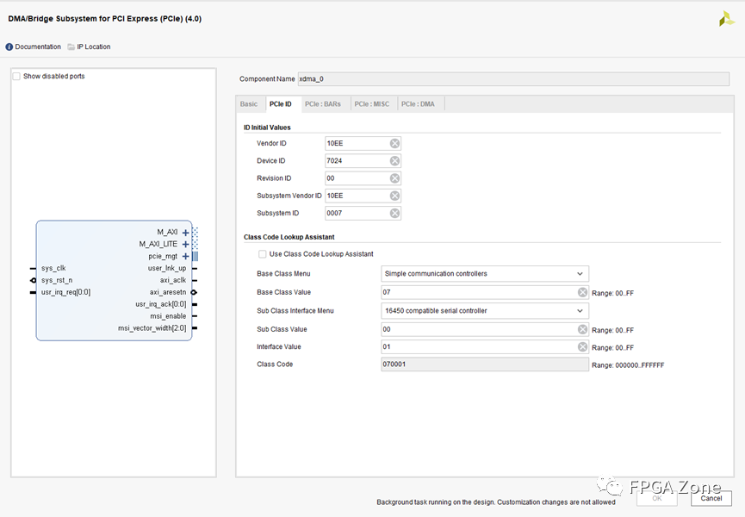Clear the Subsystem Vendor ID field
This screenshot has height=517, width=745.
pos(394,196)
